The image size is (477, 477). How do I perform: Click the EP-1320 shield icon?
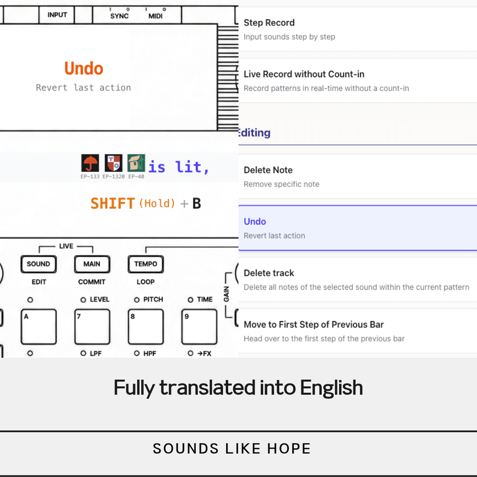[x=114, y=163]
